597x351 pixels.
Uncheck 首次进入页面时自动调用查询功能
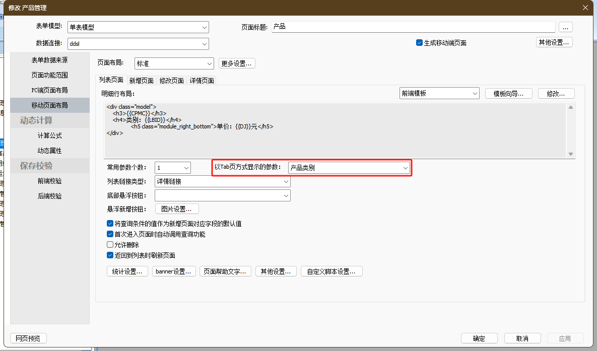coord(110,234)
